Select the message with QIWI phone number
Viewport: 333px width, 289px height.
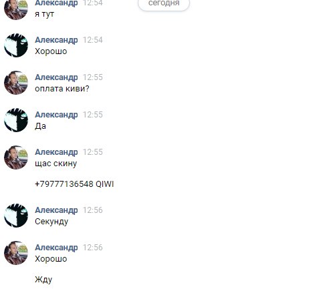74,184
